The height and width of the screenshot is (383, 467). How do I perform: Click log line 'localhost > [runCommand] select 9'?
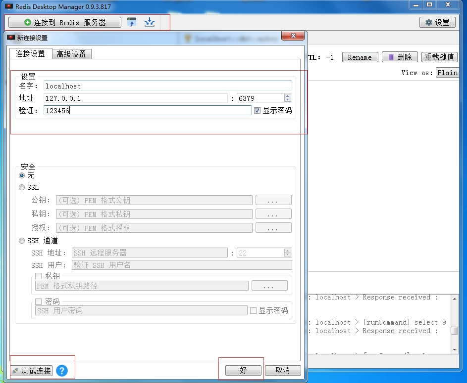coord(381,322)
